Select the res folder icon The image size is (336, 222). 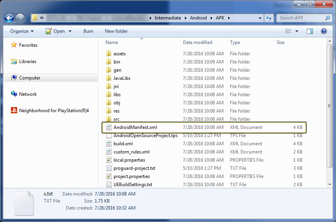[x=109, y=111]
